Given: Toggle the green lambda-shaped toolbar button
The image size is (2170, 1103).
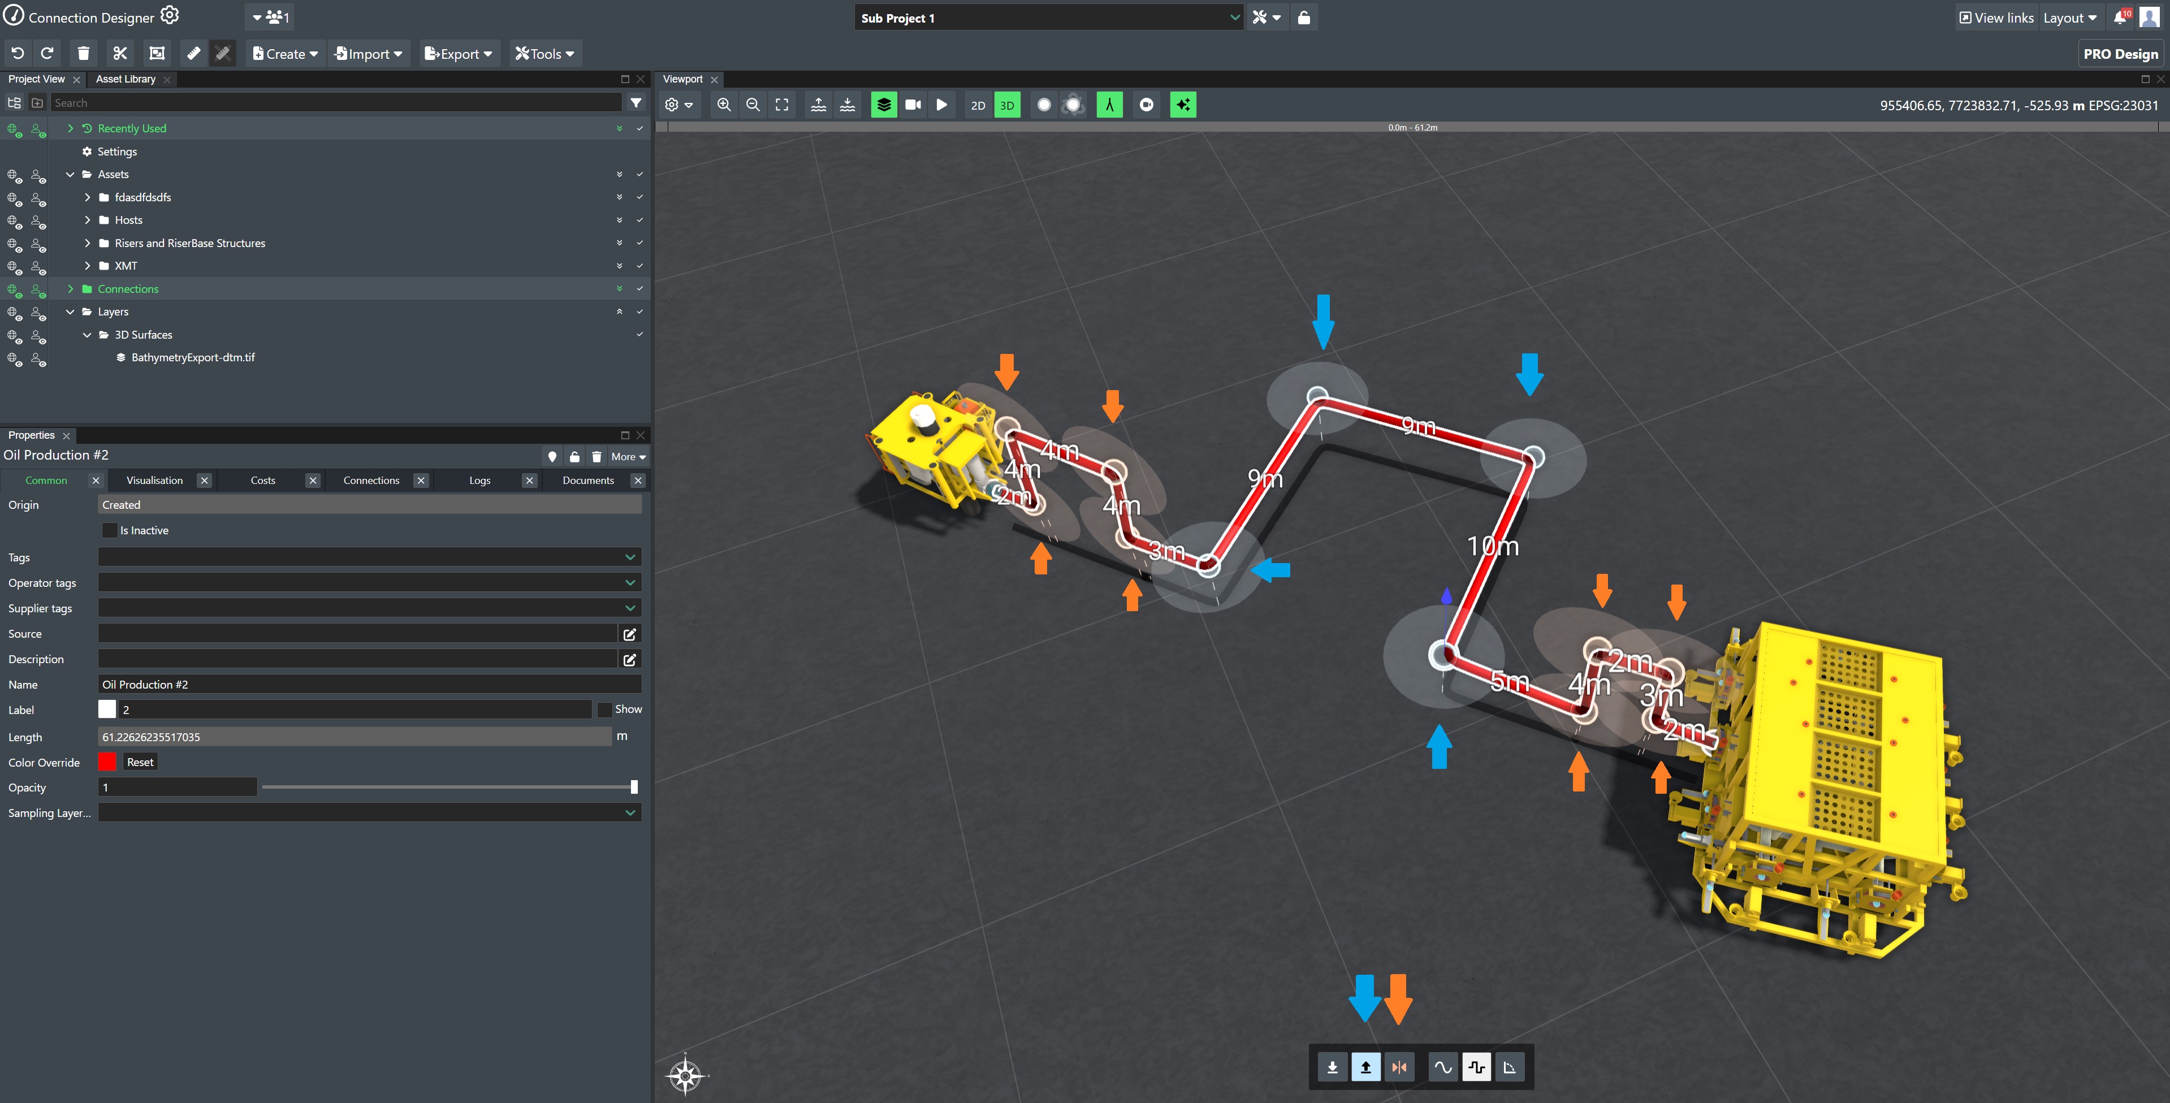Looking at the screenshot, I should click(x=1109, y=105).
